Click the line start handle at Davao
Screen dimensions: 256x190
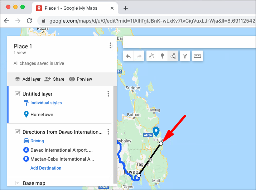pos(139,175)
